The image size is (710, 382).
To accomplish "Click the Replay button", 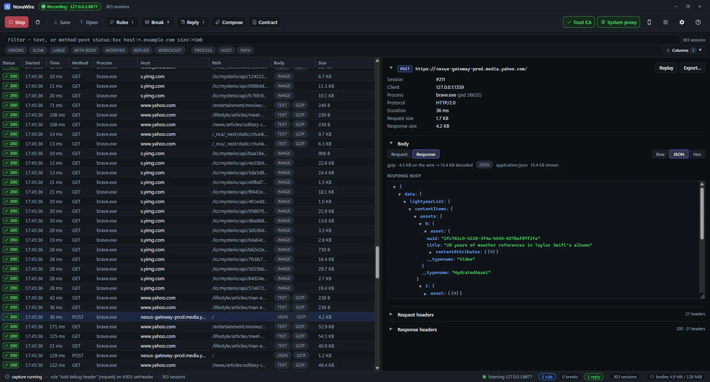I will 666,68.
